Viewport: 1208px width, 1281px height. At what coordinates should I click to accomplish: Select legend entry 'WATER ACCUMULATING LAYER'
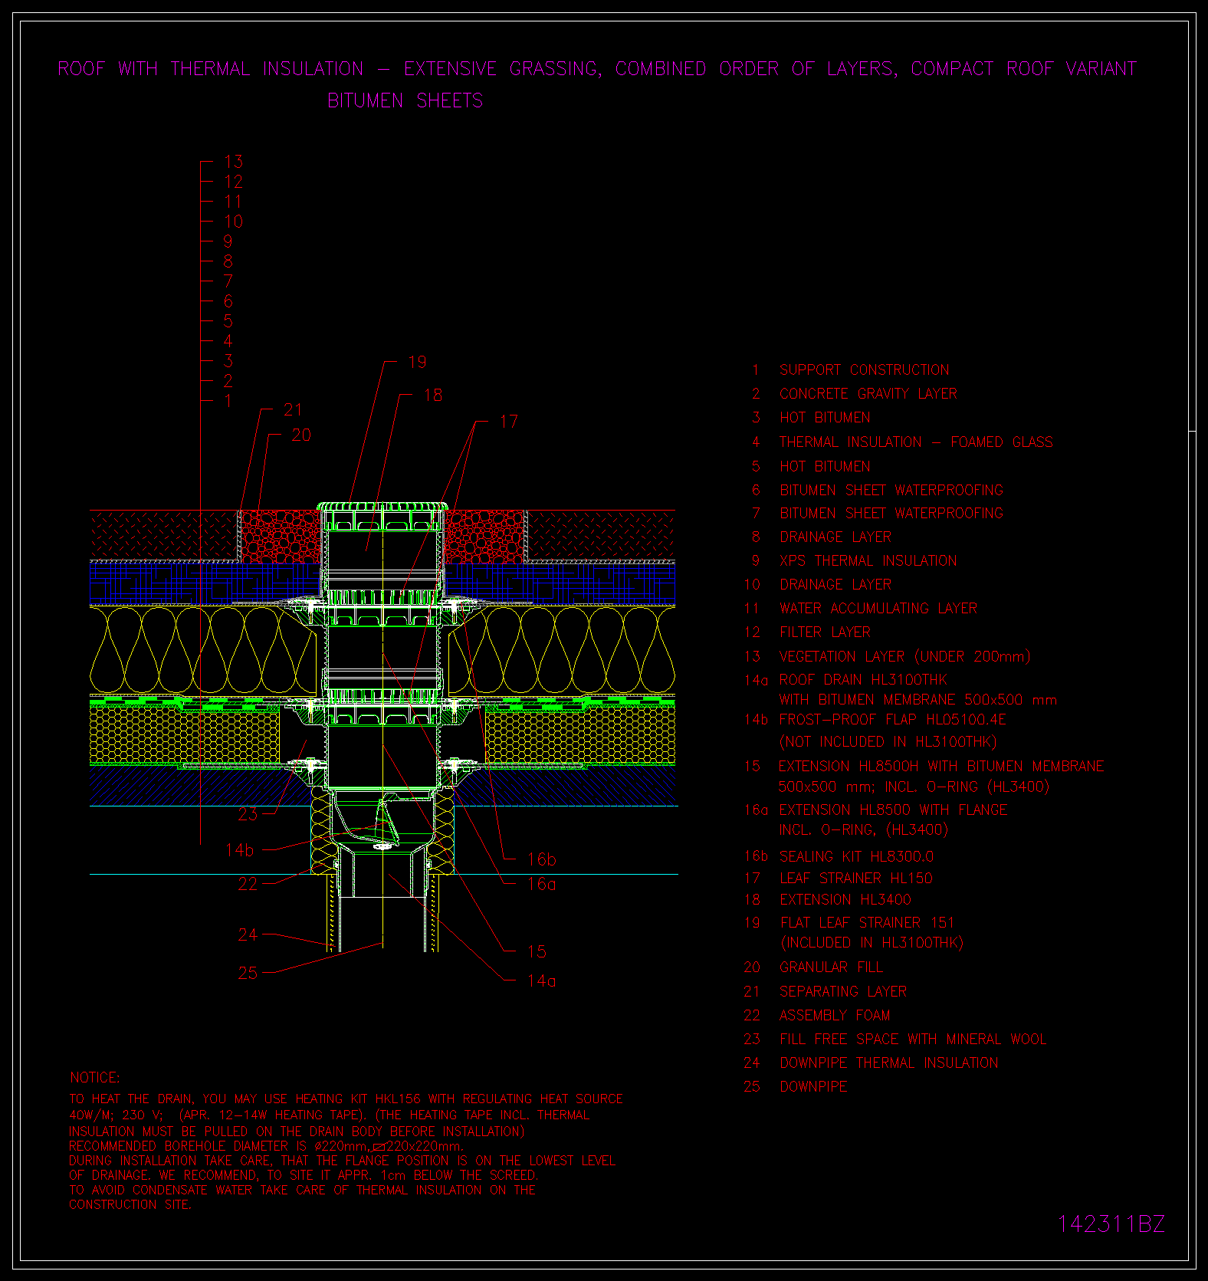point(878,609)
